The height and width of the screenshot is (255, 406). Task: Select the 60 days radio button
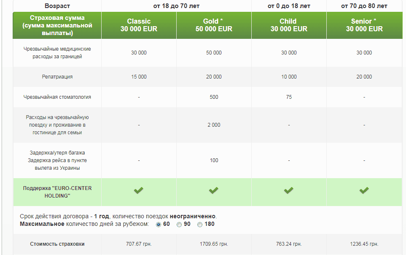pyautogui.click(x=159, y=224)
